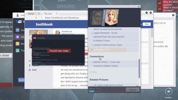Open the Inbox mail icon
This screenshot has width=178, height=100.
pos(18,37)
